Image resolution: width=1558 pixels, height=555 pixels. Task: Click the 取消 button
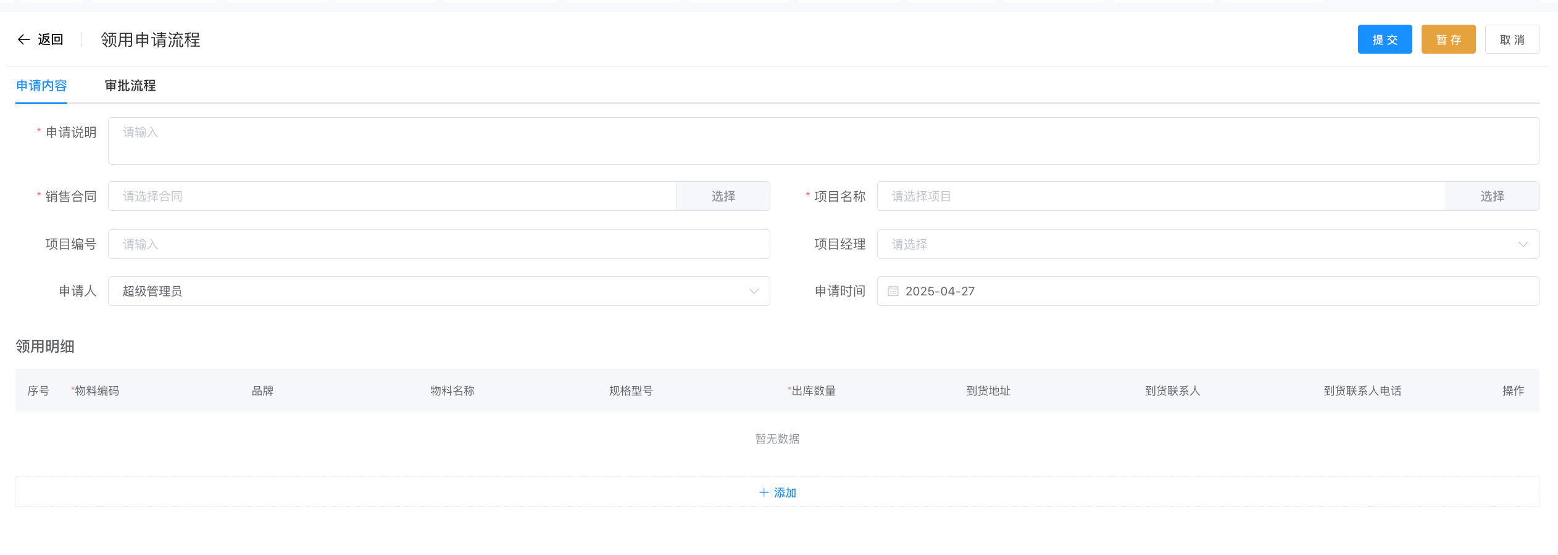click(x=1512, y=39)
